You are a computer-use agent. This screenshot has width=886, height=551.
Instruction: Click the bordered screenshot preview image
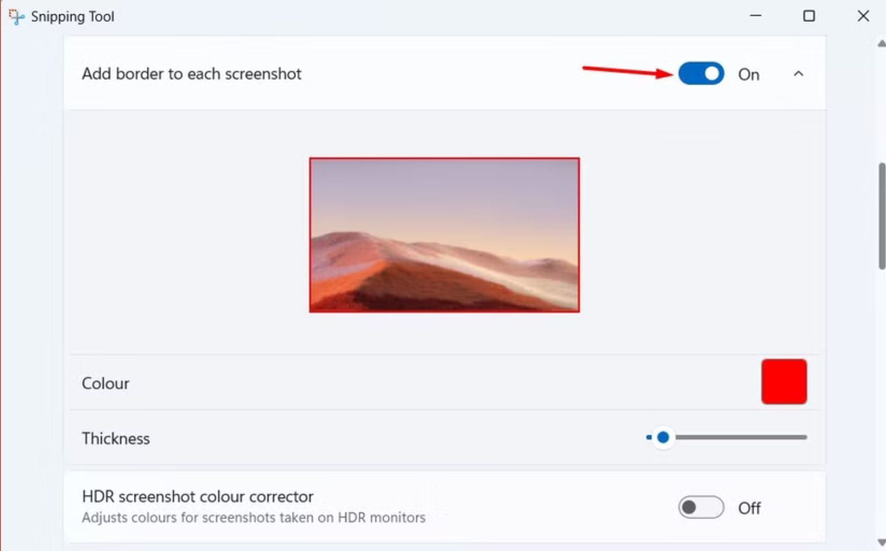444,235
